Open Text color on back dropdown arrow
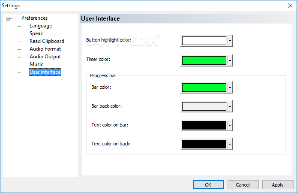 tap(230, 144)
